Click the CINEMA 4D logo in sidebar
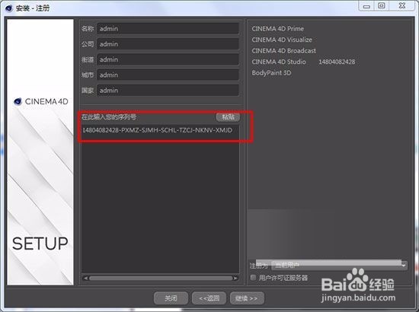The image size is (419, 312). point(41,101)
